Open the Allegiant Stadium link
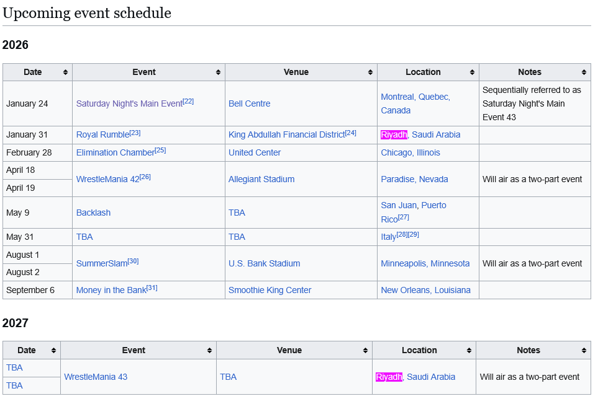Image resolution: width=603 pixels, height=404 pixels. pyautogui.click(x=261, y=179)
